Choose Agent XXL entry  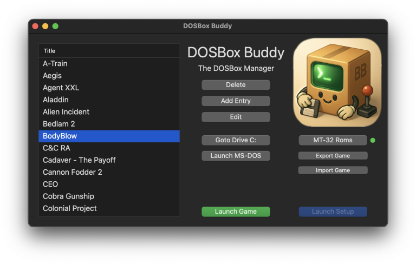(x=109, y=88)
